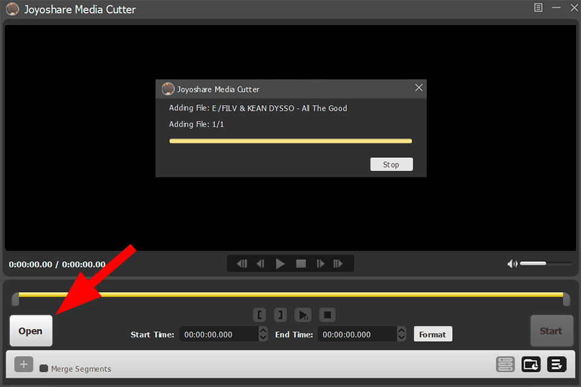Open the output folder icon
The height and width of the screenshot is (387, 581).
531,364
